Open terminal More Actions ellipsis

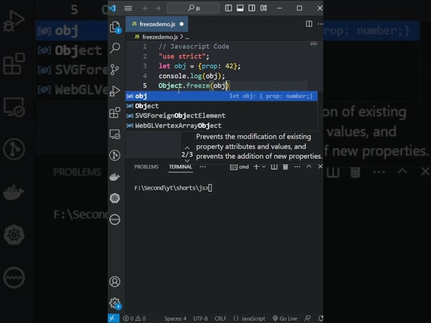coord(297,167)
